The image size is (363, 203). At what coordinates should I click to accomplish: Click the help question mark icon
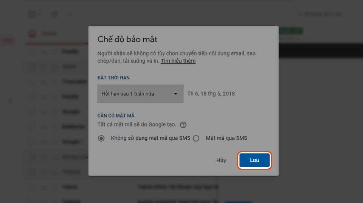click(x=183, y=125)
